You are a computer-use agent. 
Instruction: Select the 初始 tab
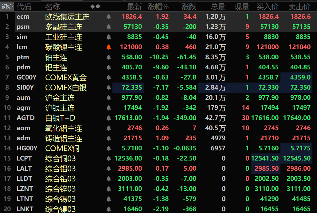tap(7, 6)
